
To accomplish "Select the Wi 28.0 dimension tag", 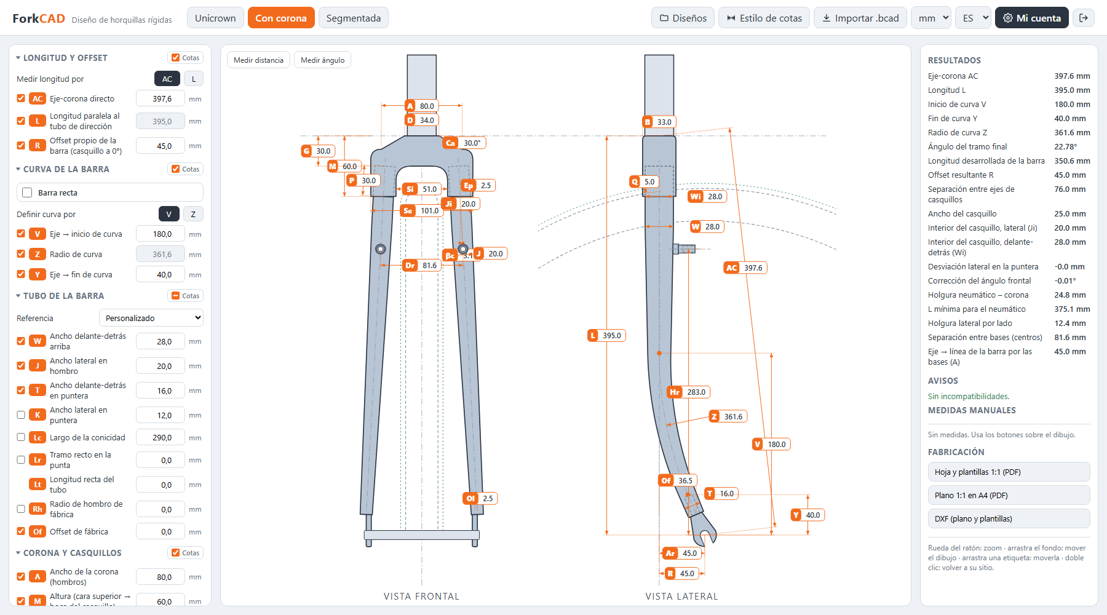I will click(707, 196).
